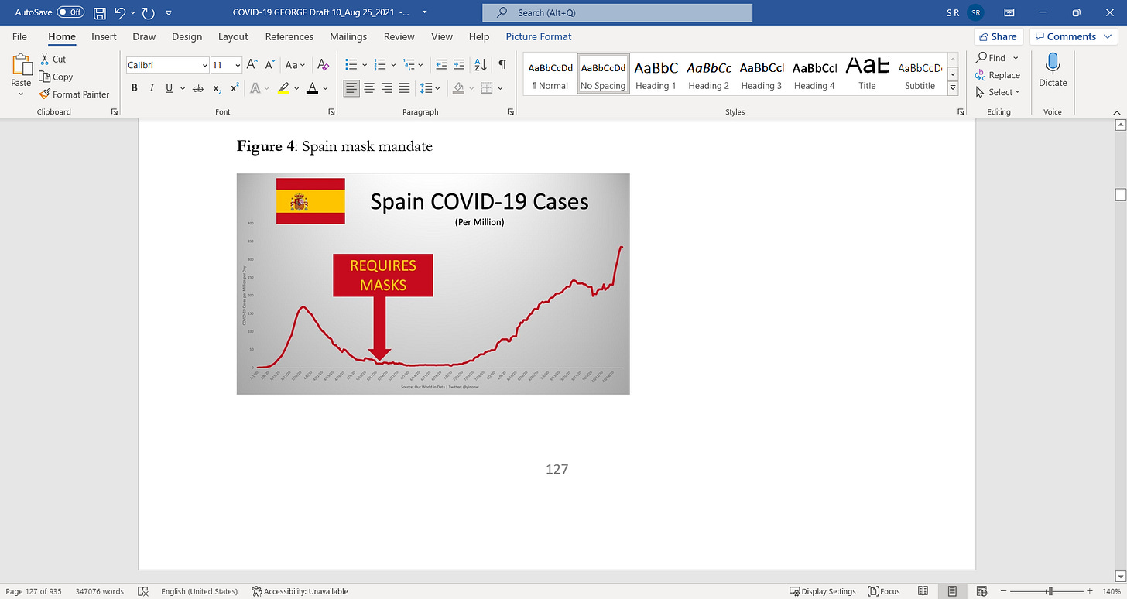Open the Calibri font name dropdown
This screenshot has height=599, width=1127.
(204, 66)
